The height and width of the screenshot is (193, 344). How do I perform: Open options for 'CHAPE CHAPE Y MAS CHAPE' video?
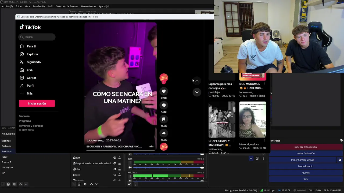(x=234, y=141)
